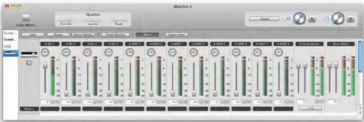The image size is (364, 122).
Task: Click the custom name field under A Mic 2
Action: (71, 109)
